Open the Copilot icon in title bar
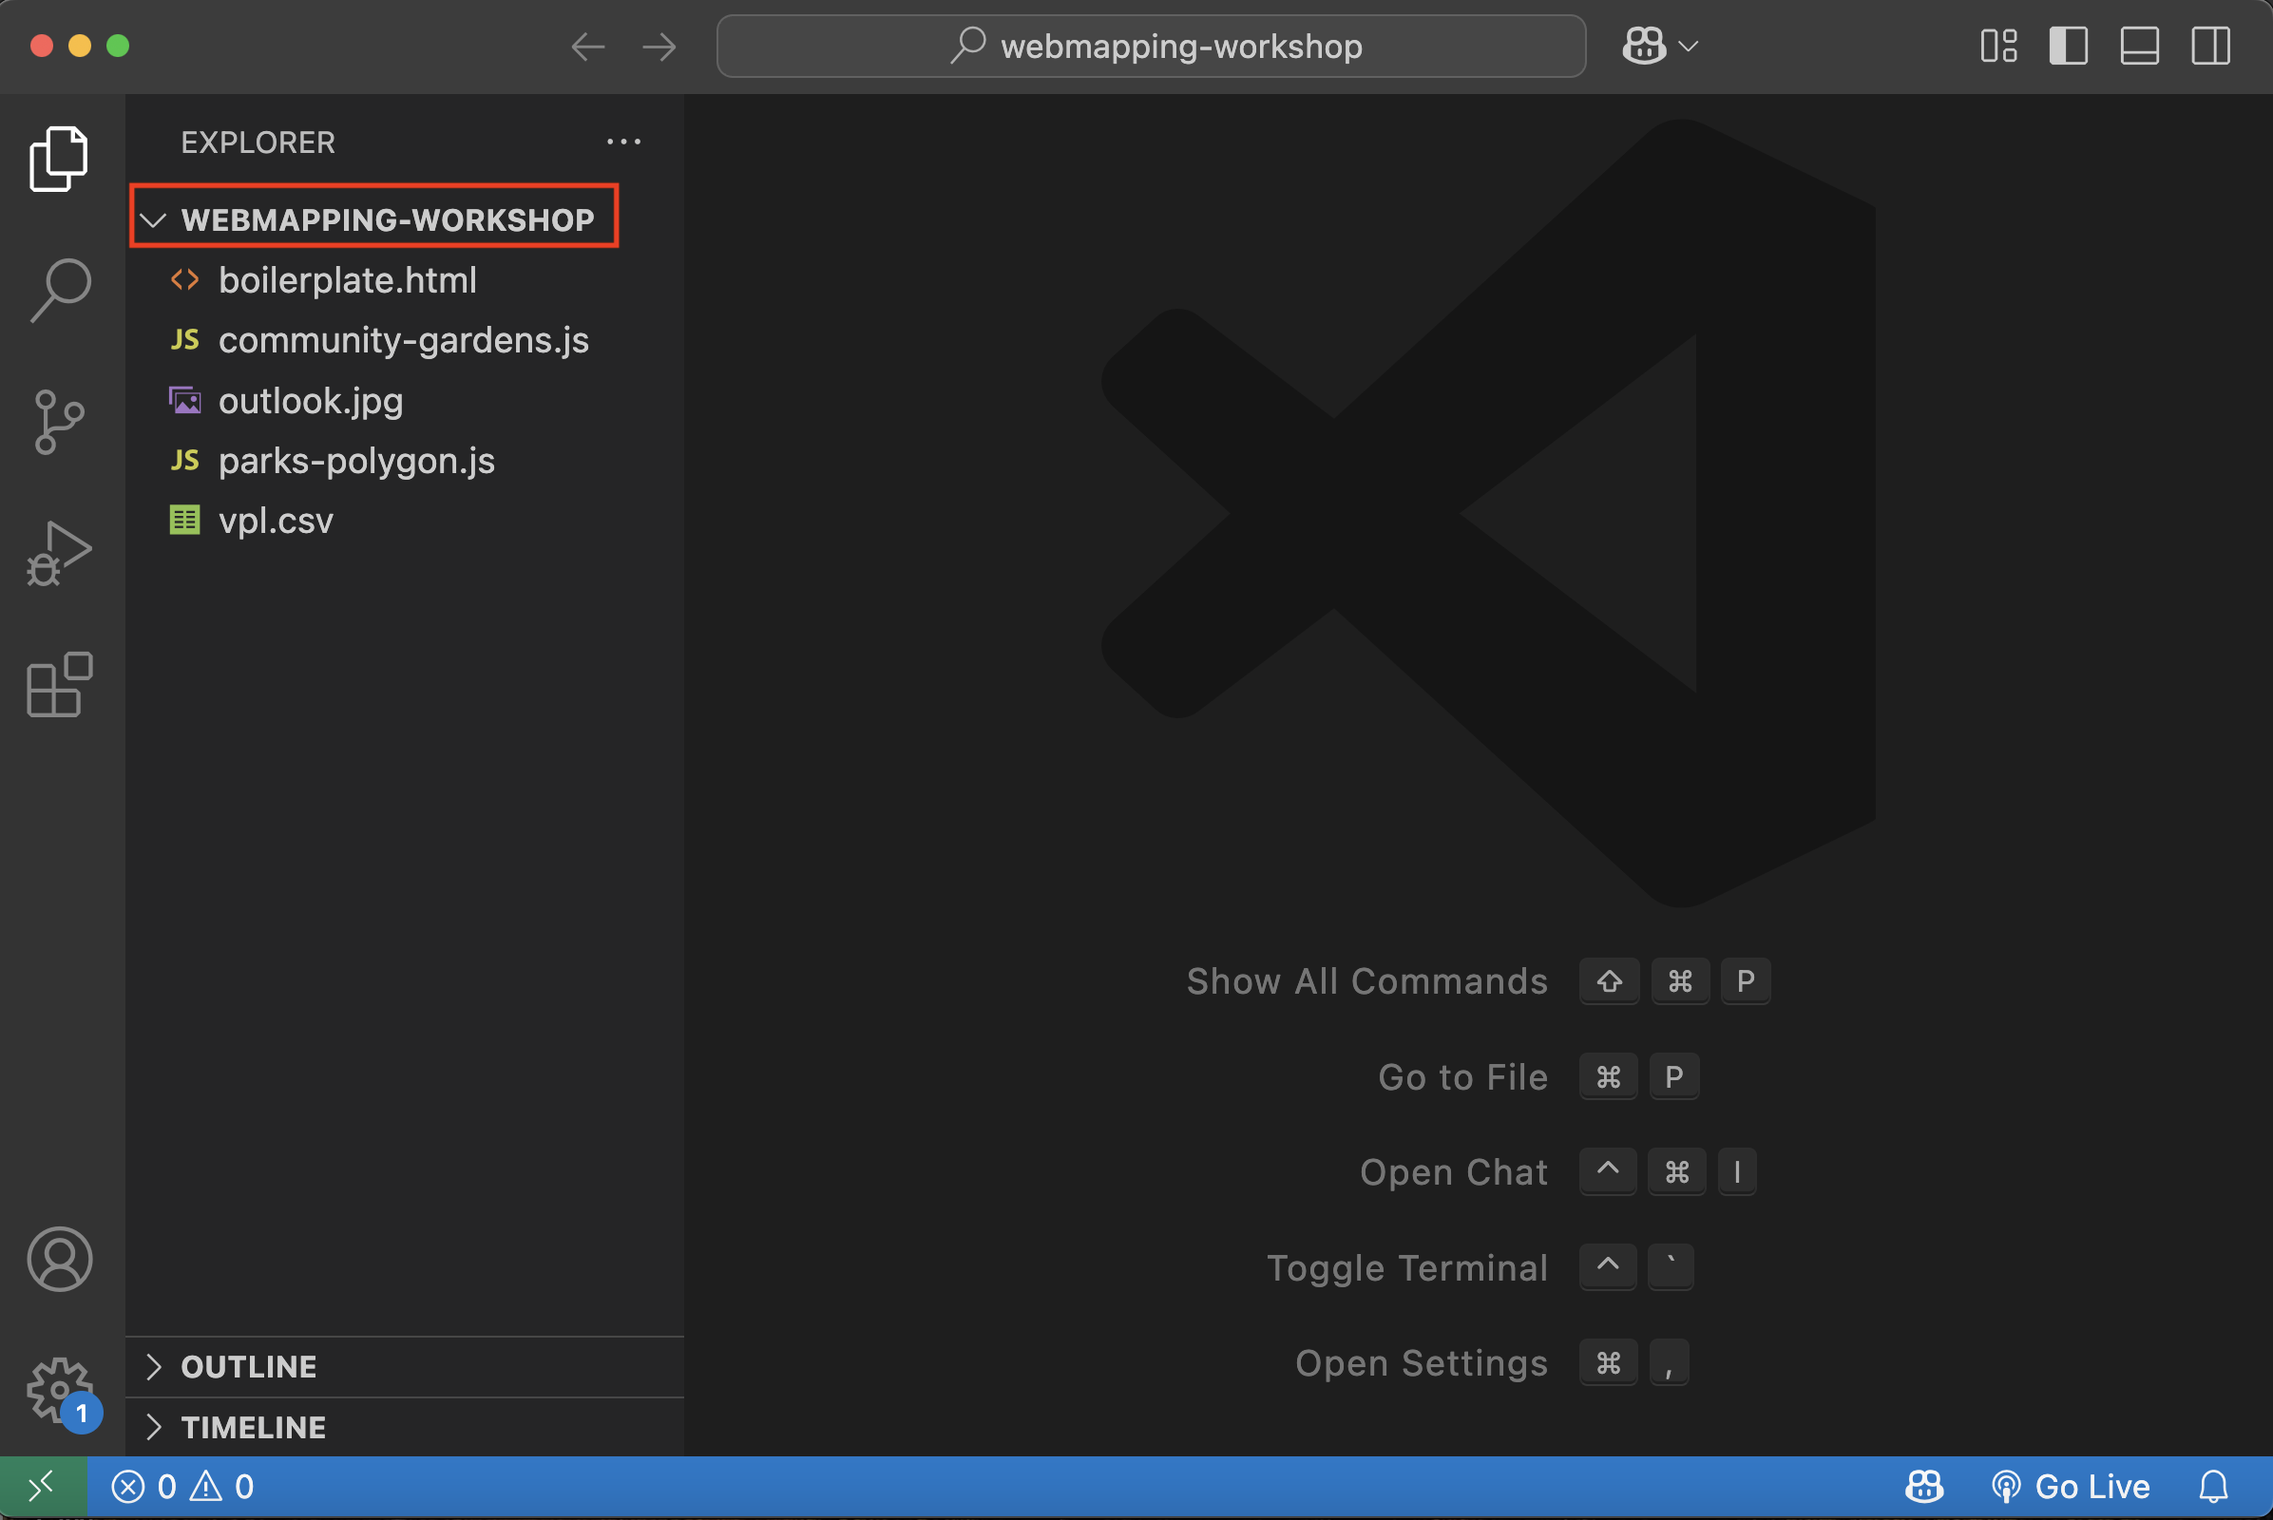Screen dimensions: 2273x1520 [1645, 46]
